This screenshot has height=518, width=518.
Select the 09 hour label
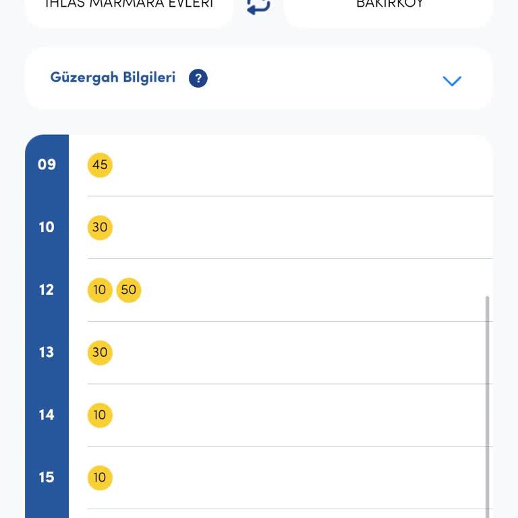tap(47, 165)
